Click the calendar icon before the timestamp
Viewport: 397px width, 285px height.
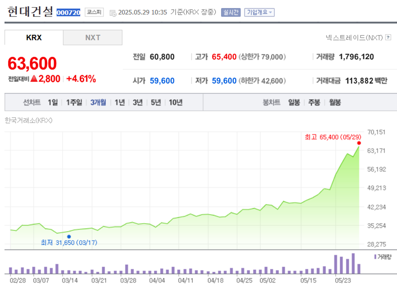(x=113, y=13)
